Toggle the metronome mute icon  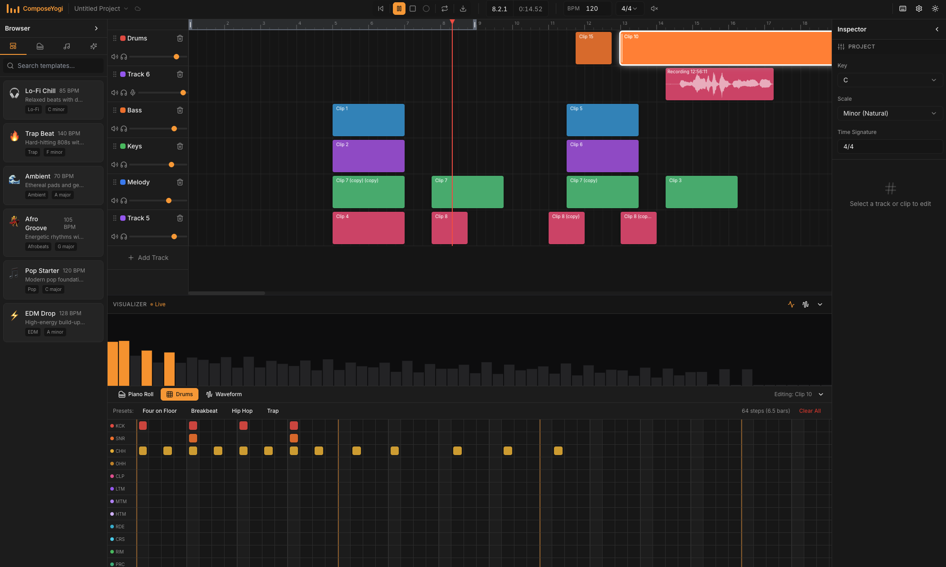654,9
